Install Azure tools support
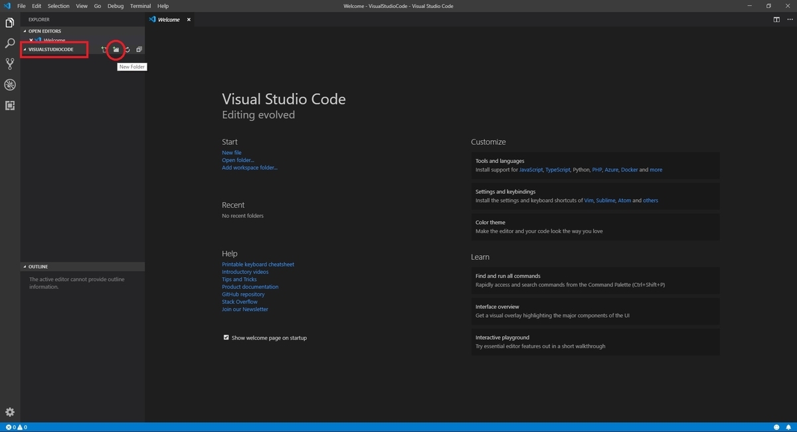797x432 pixels. coord(611,170)
